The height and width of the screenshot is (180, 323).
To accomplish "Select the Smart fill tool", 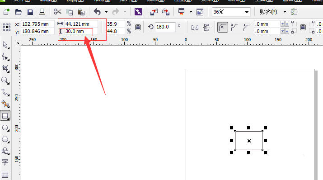I will (5, 104).
